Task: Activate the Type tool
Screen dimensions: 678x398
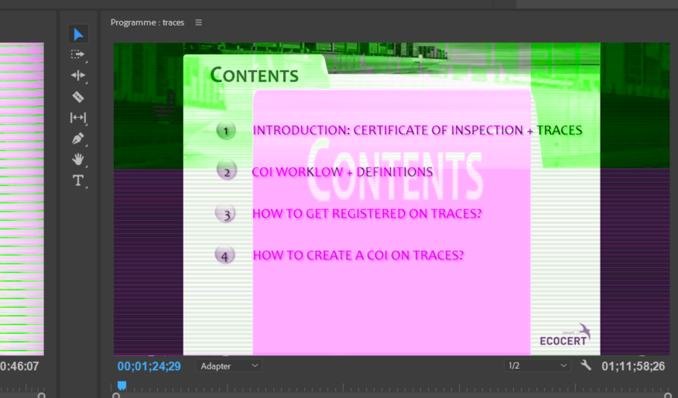Action: coord(77,180)
